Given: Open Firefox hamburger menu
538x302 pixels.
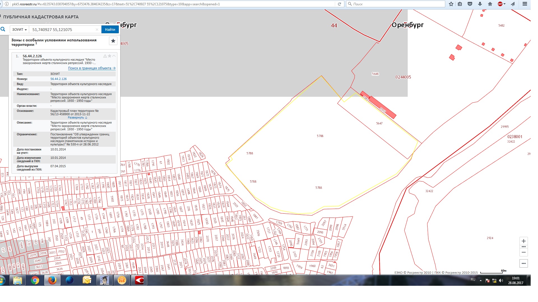Looking at the screenshot, I should (525, 4).
